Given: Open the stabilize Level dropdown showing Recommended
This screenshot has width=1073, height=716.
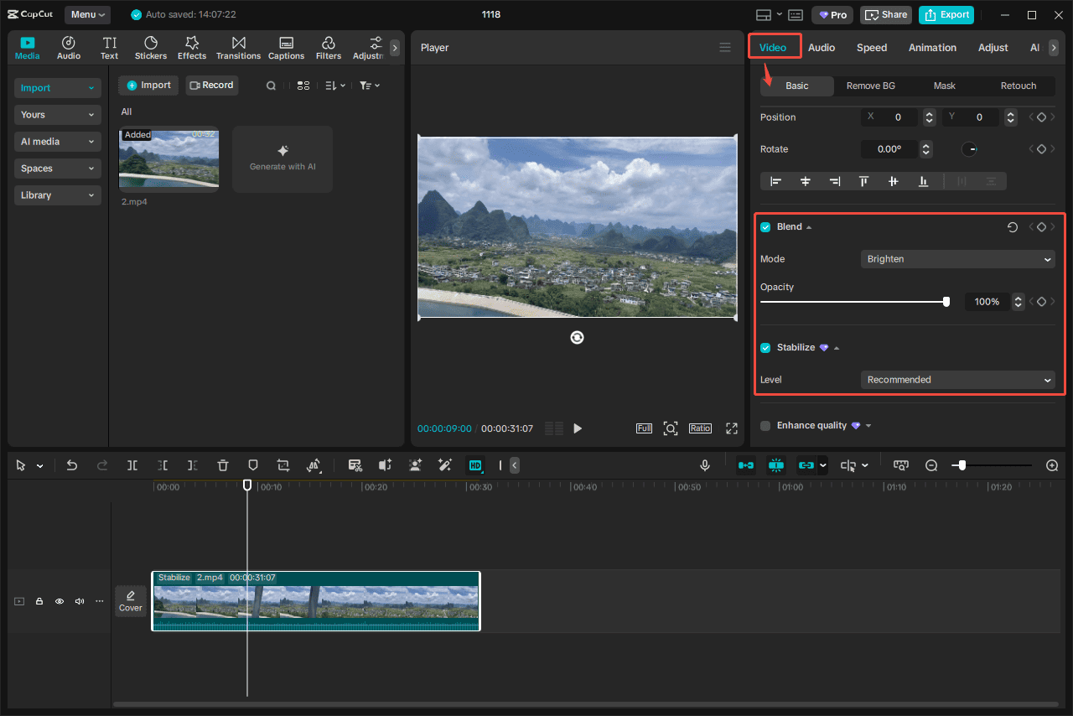Looking at the screenshot, I should [957, 379].
